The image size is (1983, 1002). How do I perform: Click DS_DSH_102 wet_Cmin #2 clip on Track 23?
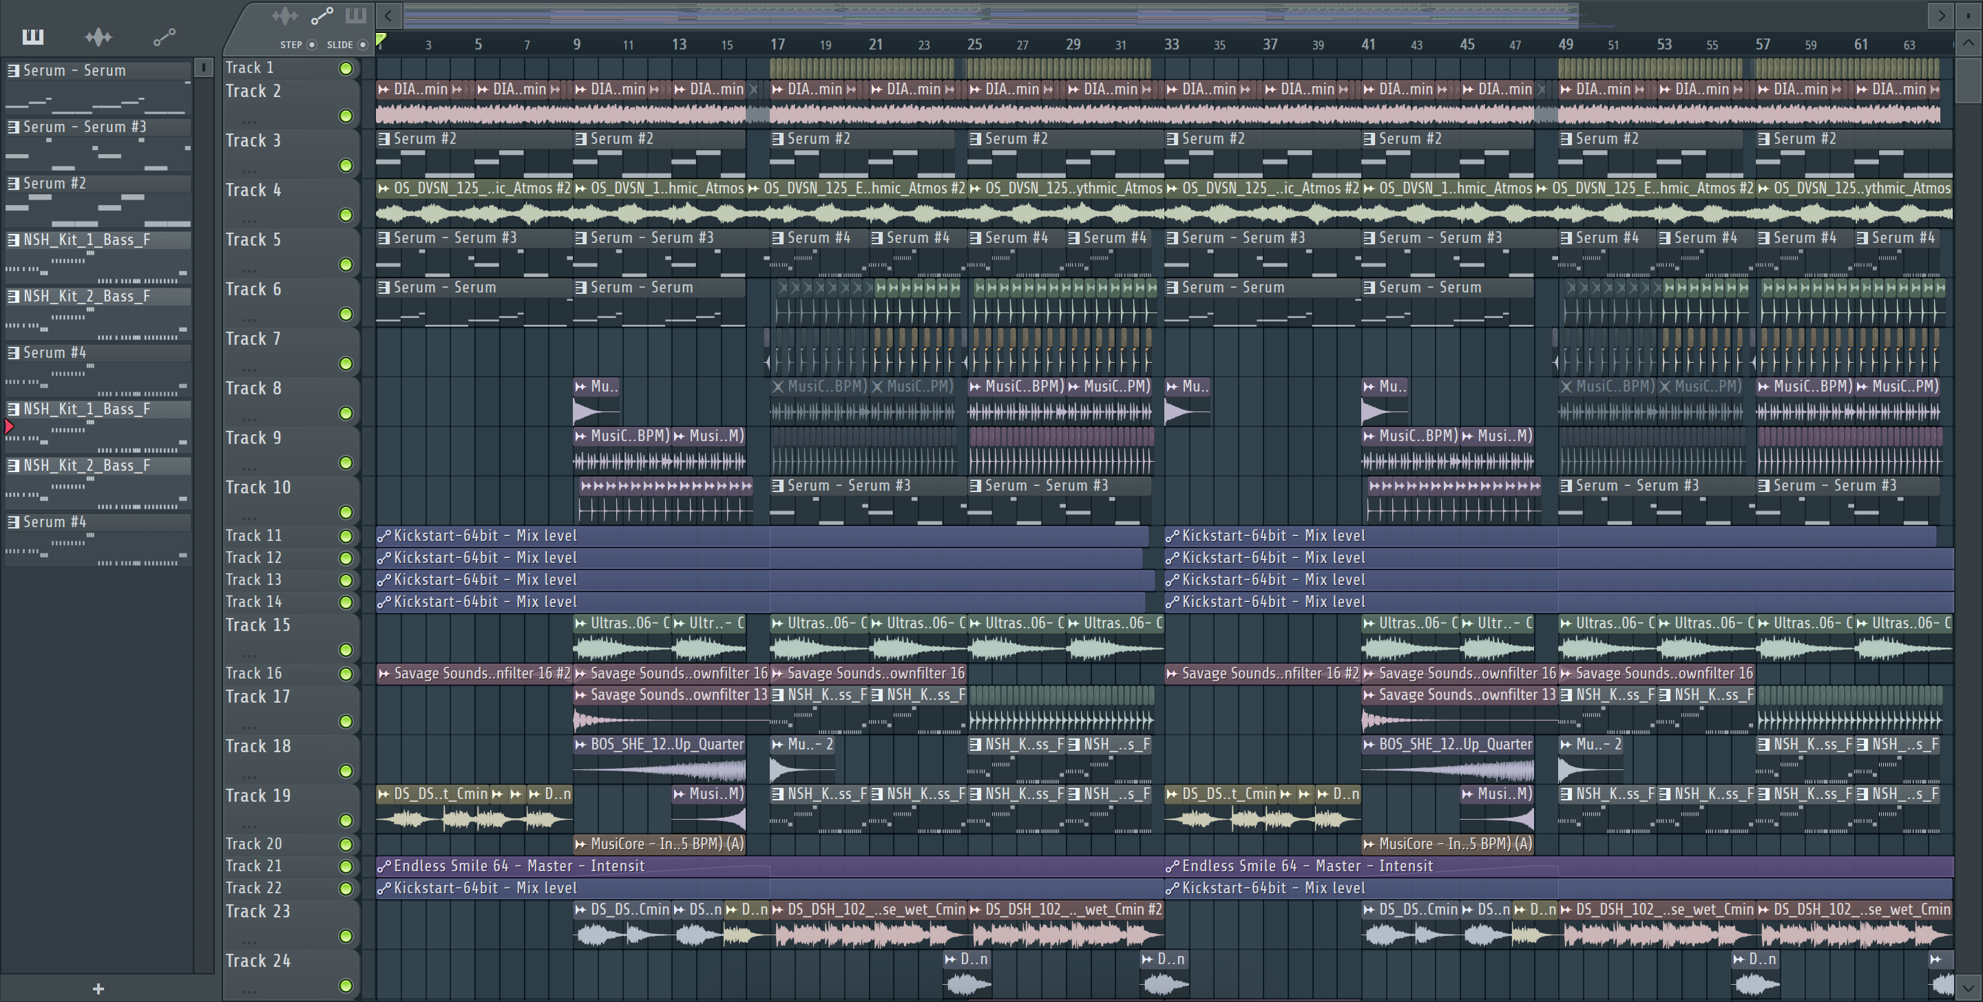click(x=1065, y=924)
